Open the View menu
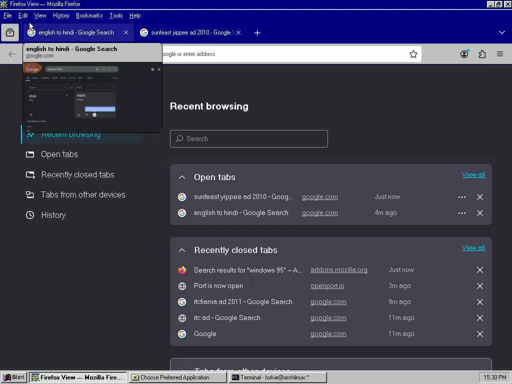512x384 pixels. point(40,15)
